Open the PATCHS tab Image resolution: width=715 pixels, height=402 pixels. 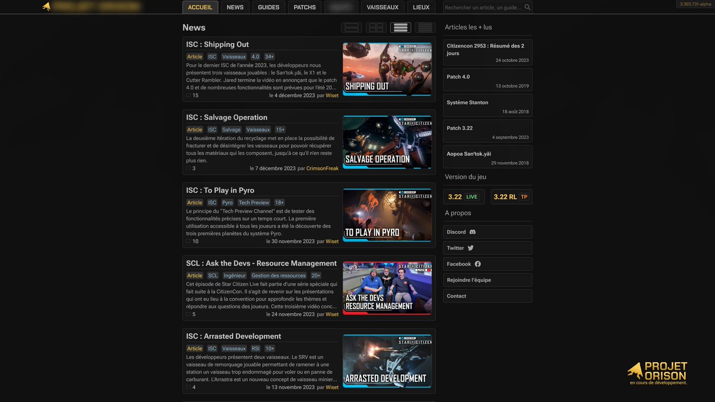pyautogui.click(x=305, y=7)
